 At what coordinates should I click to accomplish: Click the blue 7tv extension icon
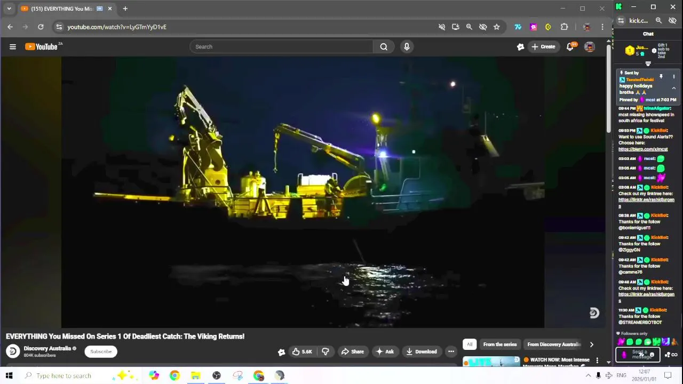(x=518, y=27)
